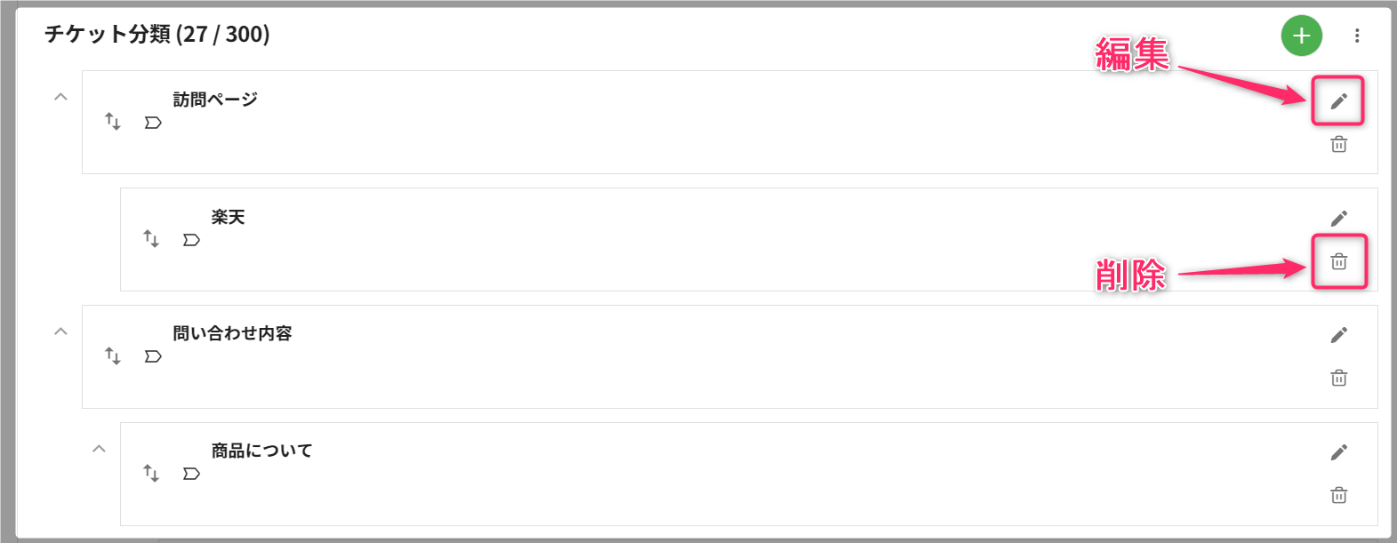The width and height of the screenshot is (1397, 543).
Task: Collapse the 商品について subcategory group
Action: point(99,449)
